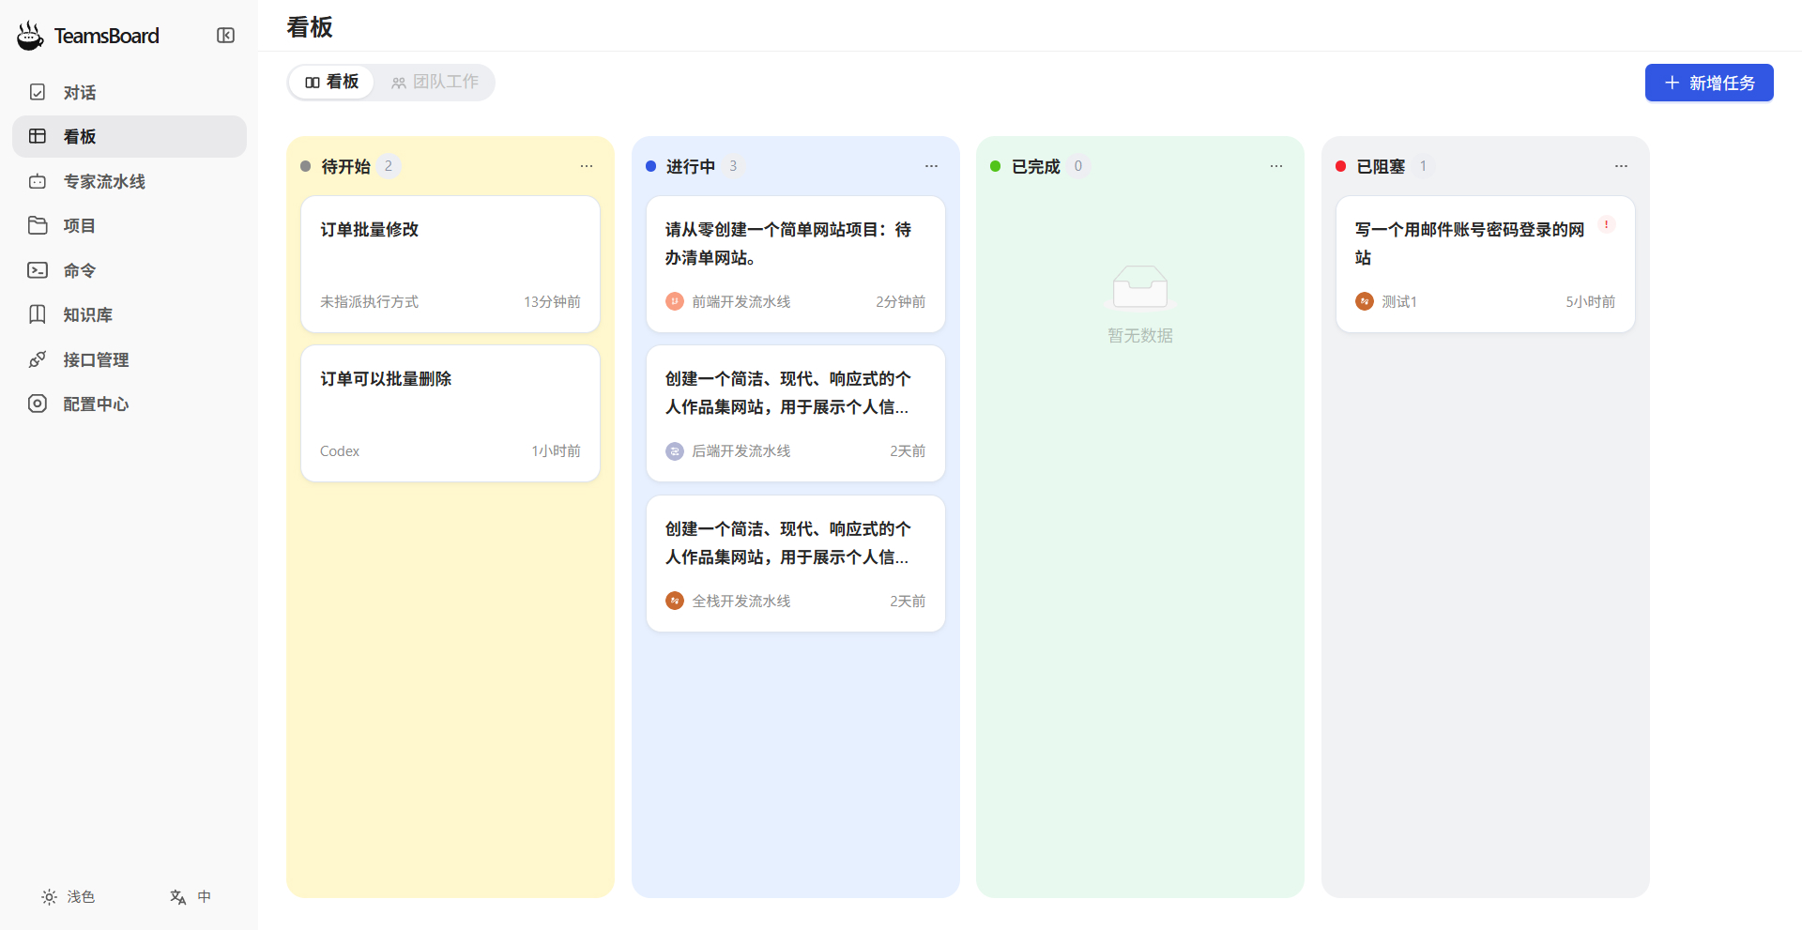Click the 全栈开发流水线 avatar icon
This screenshot has height=930, width=1802.
point(675,601)
